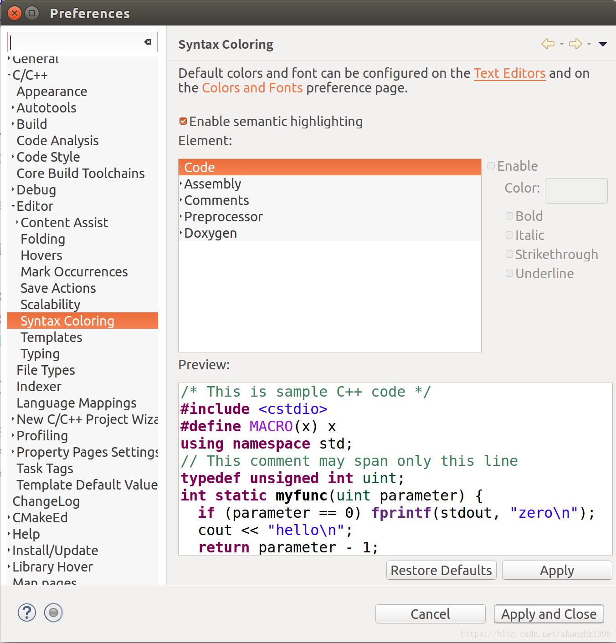
Task: Close the Preferences window
Action: 15,13
